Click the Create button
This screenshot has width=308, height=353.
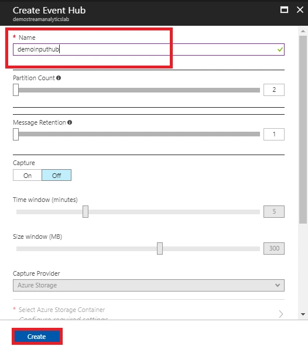click(x=37, y=337)
